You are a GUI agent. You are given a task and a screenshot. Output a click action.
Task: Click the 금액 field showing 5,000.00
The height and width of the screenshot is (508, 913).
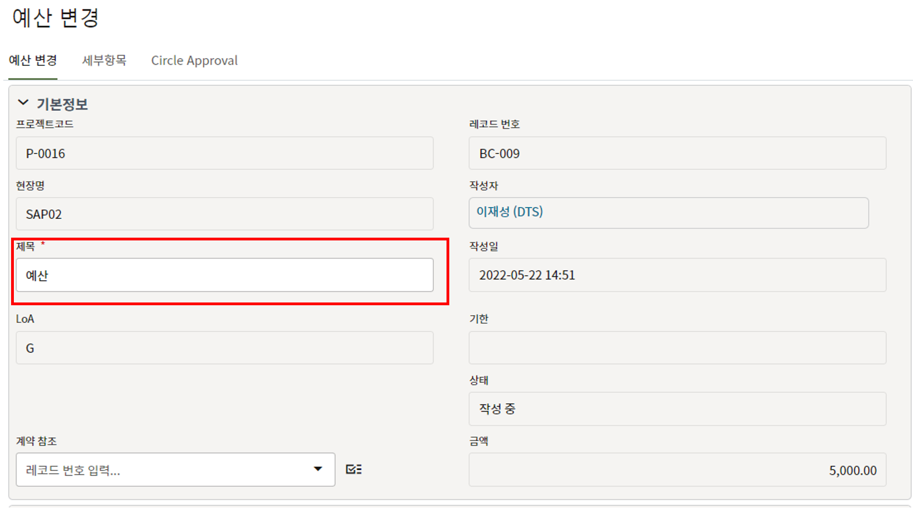(x=677, y=470)
